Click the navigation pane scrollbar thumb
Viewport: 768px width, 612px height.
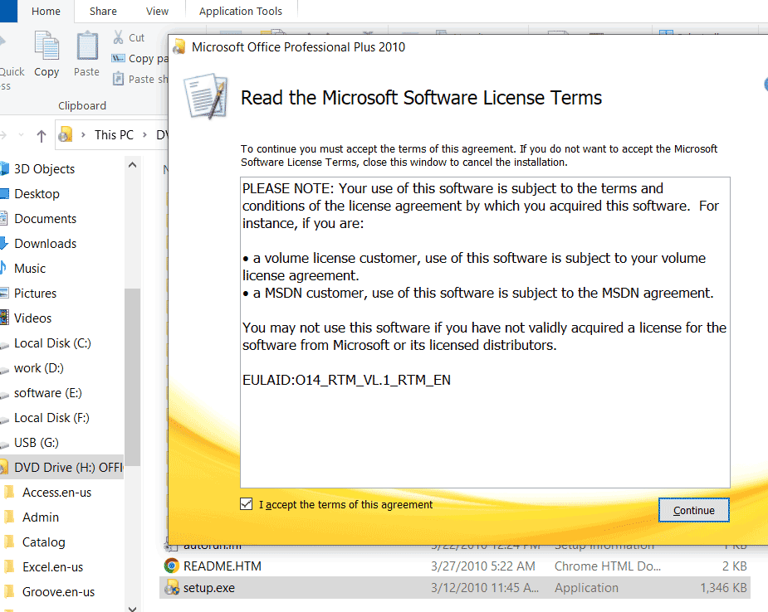(x=132, y=377)
